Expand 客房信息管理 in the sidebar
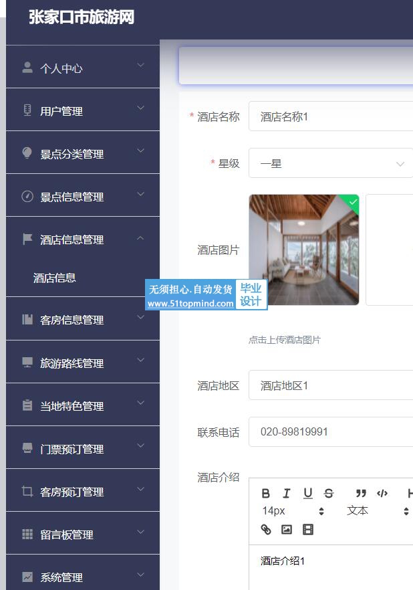The image size is (413, 590). [x=83, y=319]
